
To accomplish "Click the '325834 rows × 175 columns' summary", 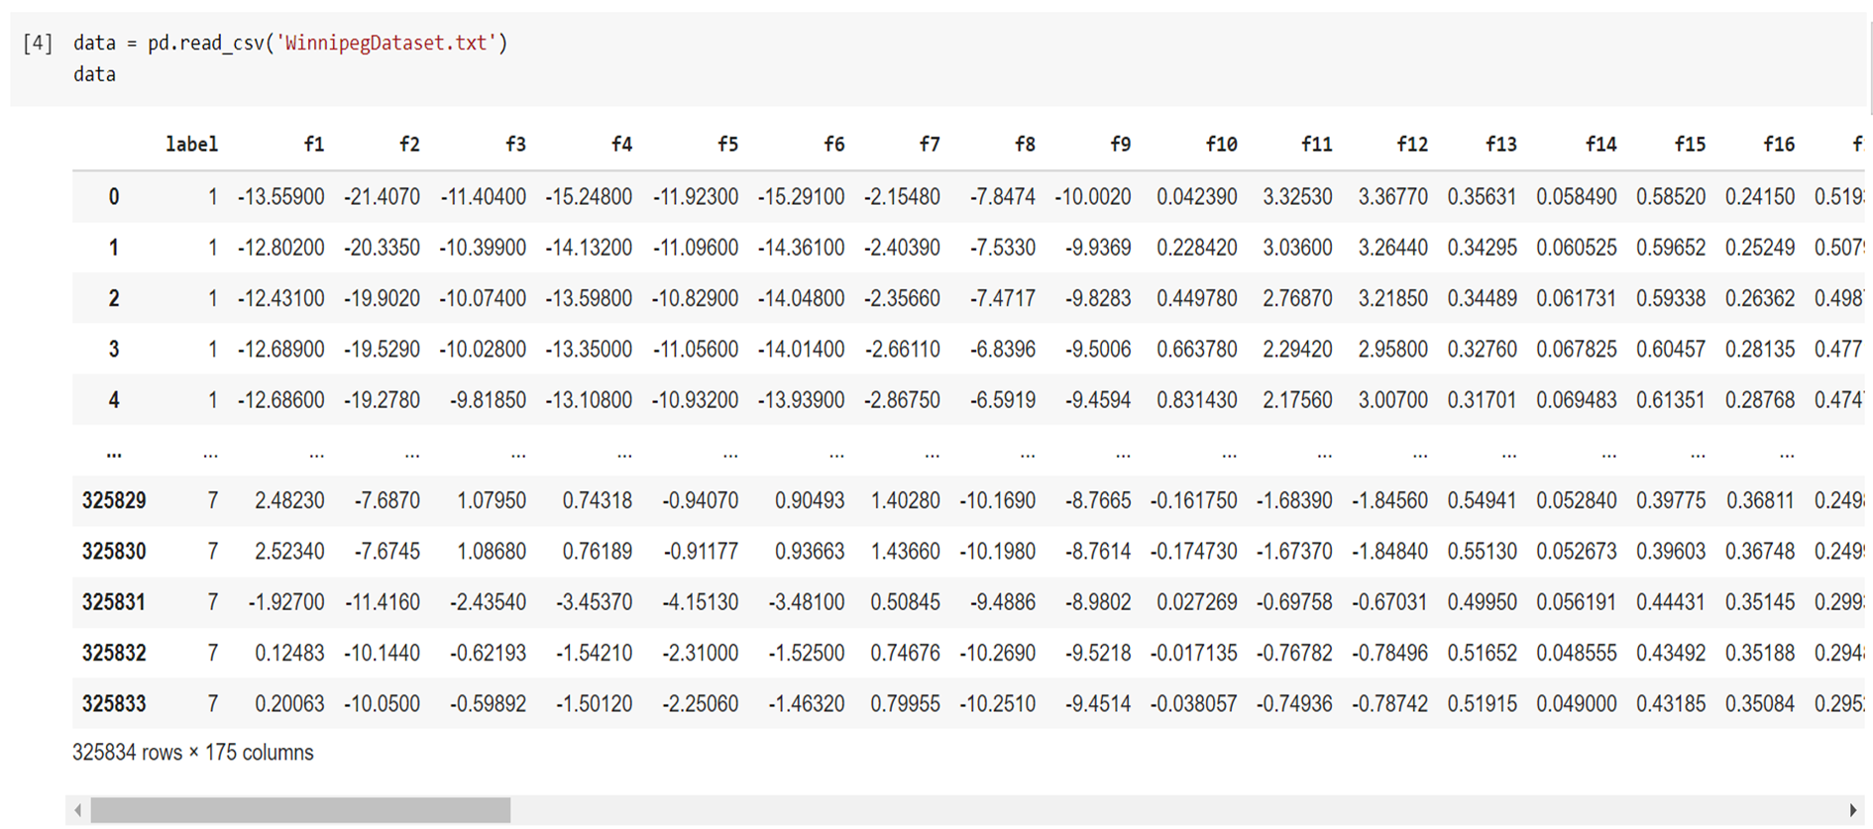I will [193, 753].
